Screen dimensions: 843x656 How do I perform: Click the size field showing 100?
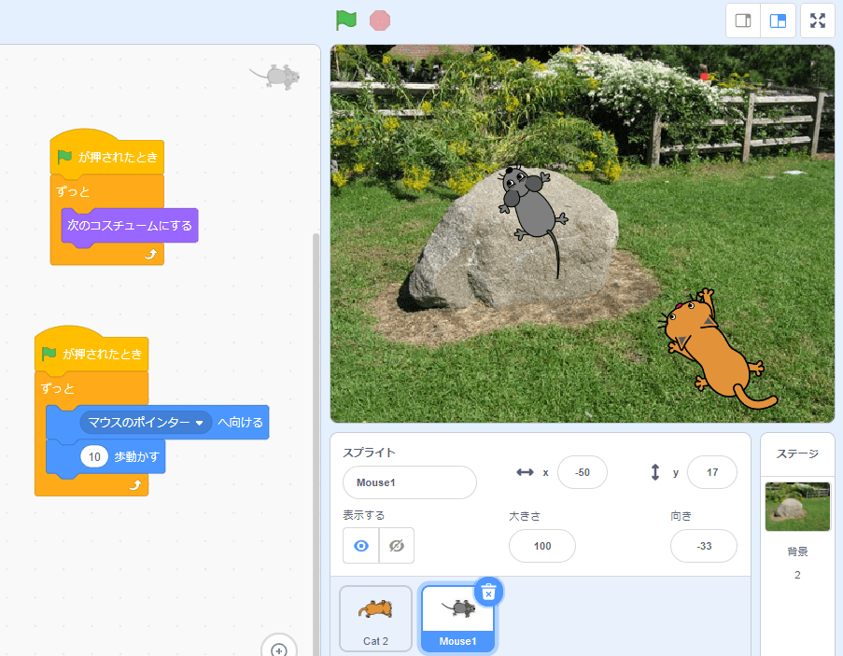(x=541, y=546)
